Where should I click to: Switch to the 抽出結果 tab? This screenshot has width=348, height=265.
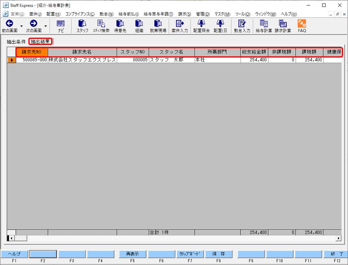(x=41, y=41)
